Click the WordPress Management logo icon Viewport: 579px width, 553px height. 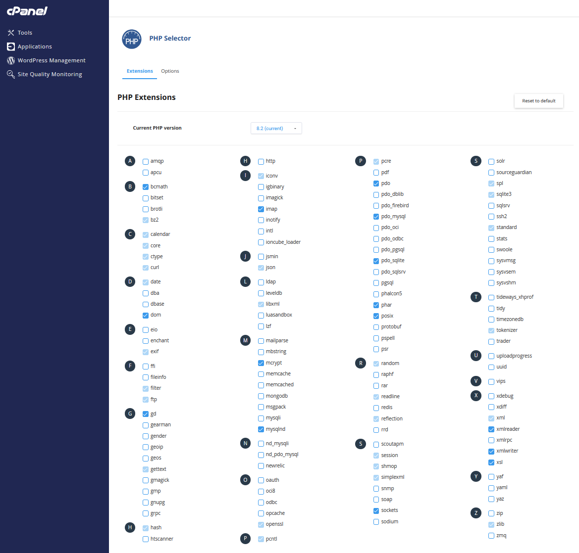click(x=11, y=60)
